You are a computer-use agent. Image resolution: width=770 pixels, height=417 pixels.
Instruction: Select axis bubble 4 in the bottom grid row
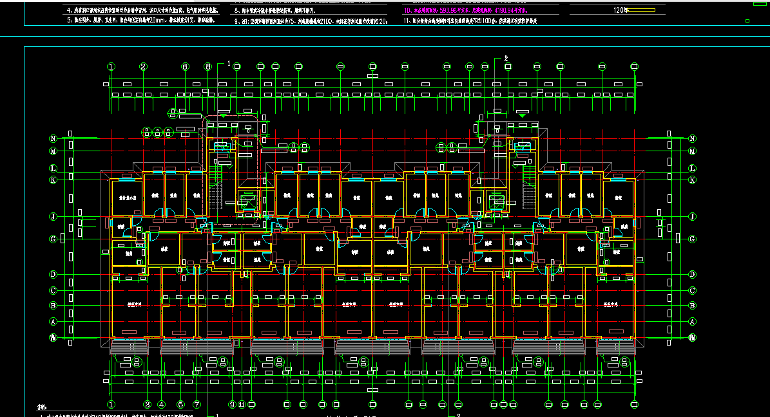(162, 405)
